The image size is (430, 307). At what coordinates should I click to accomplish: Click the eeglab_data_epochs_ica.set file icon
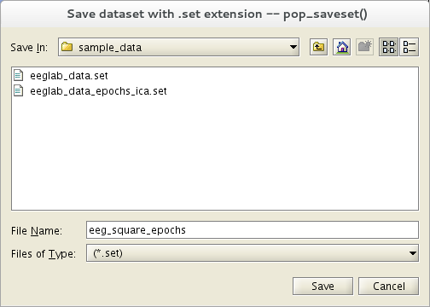click(x=19, y=91)
